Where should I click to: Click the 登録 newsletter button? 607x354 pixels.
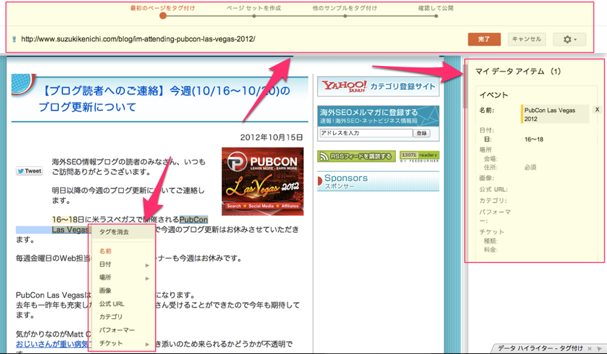coord(422,133)
